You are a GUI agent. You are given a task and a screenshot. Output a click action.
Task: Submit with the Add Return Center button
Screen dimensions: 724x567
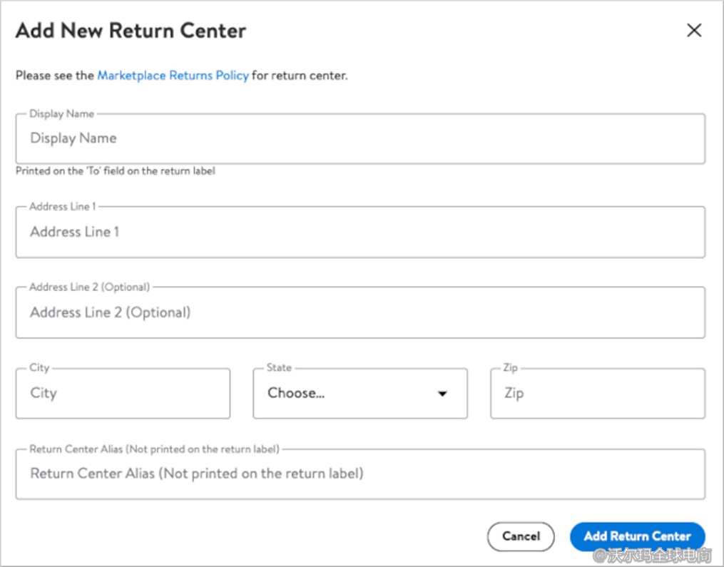coord(637,536)
